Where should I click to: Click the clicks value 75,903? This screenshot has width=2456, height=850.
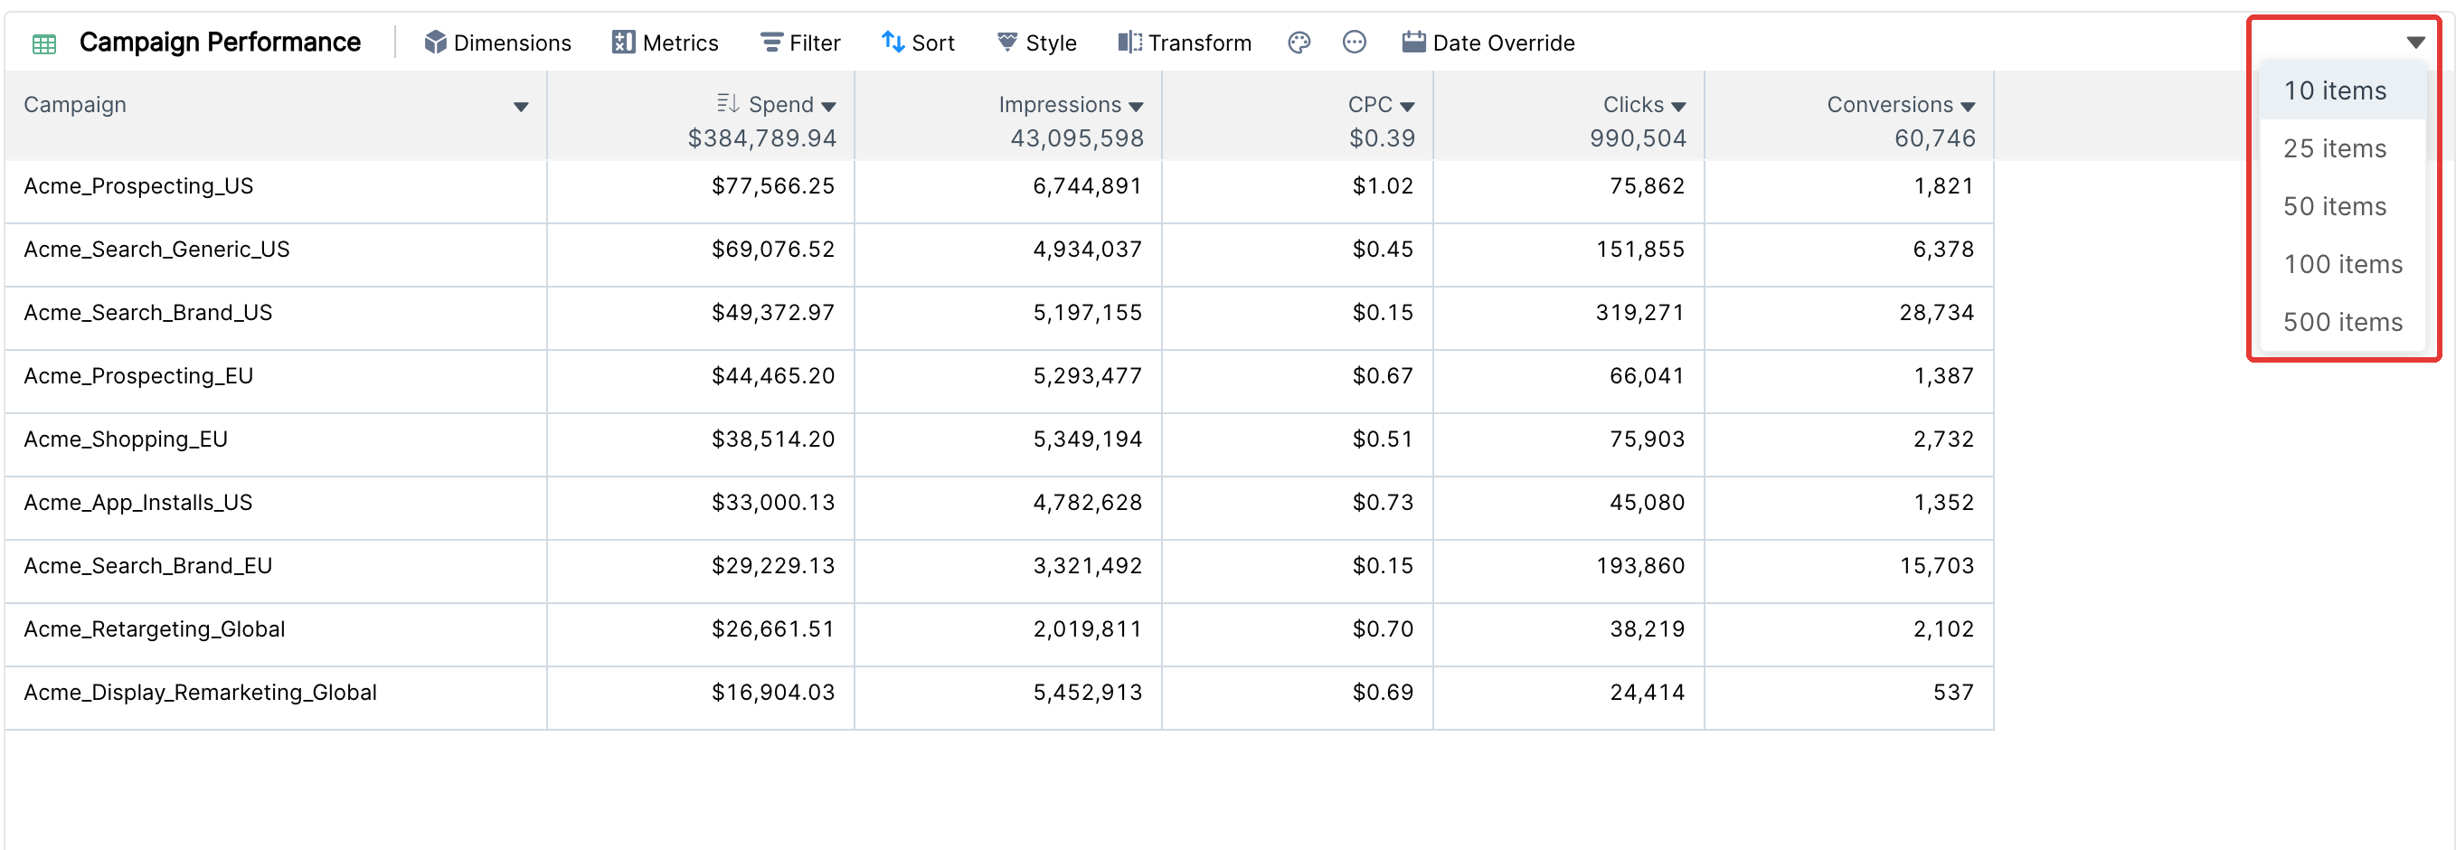pos(1647,439)
